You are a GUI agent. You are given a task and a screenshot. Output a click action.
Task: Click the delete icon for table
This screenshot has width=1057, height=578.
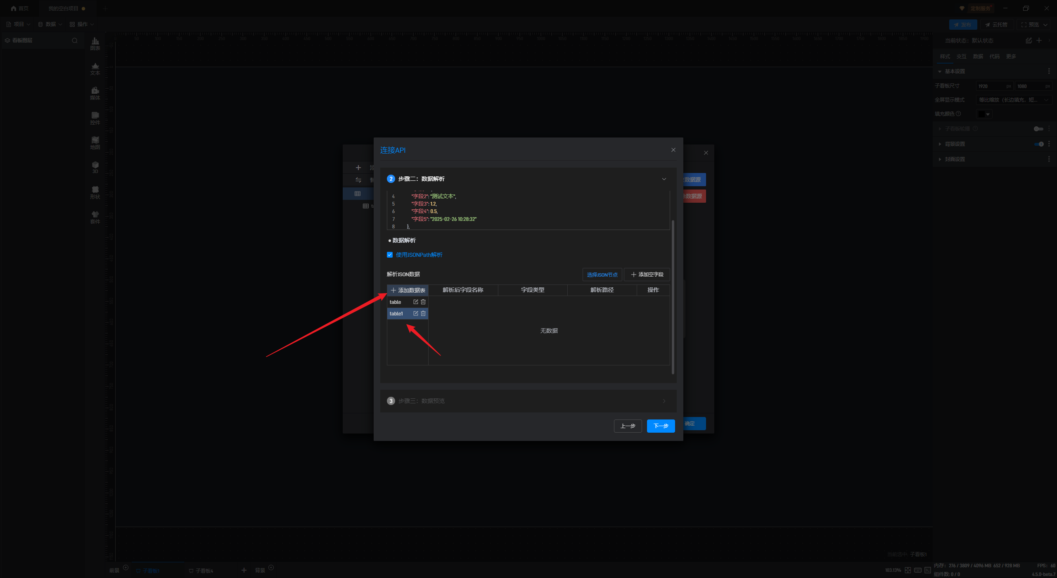pyautogui.click(x=423, y=302)
